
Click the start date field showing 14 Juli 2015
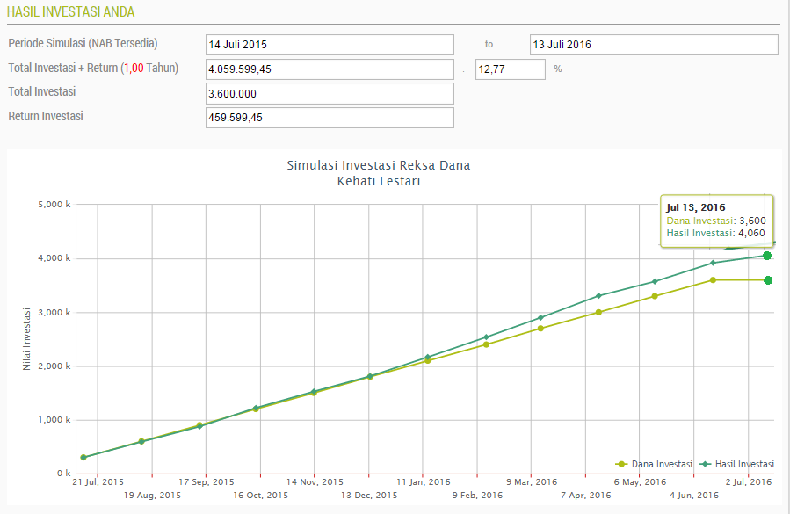pos(330,45)
